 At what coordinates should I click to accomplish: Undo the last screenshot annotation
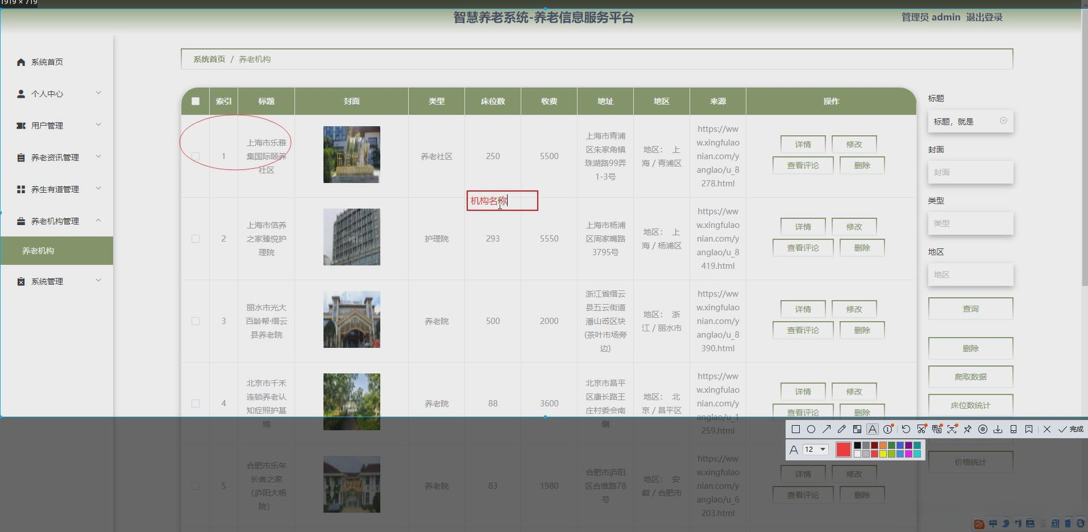(906, 429)
